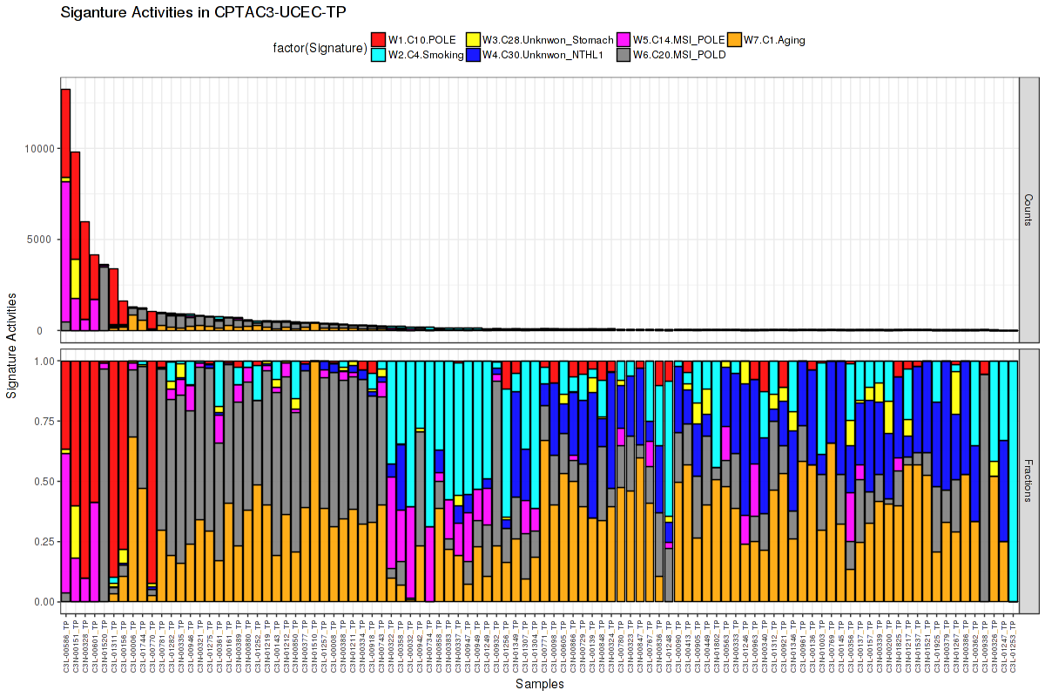The height and width of the screenshot is (697, 1045).
Task: Pick the orange W7.C1.Aging legend swatch
Action: coord(734,39)
